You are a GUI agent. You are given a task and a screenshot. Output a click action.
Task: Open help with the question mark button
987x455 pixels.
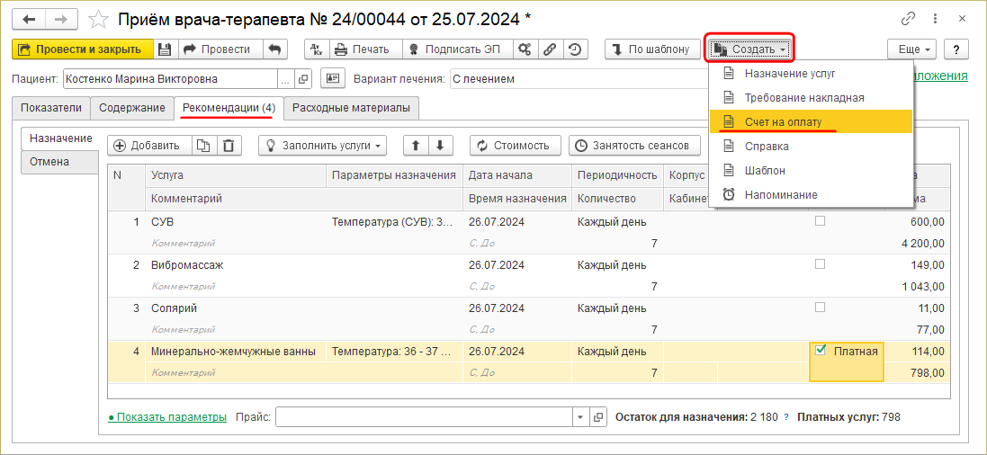(956, 49)
